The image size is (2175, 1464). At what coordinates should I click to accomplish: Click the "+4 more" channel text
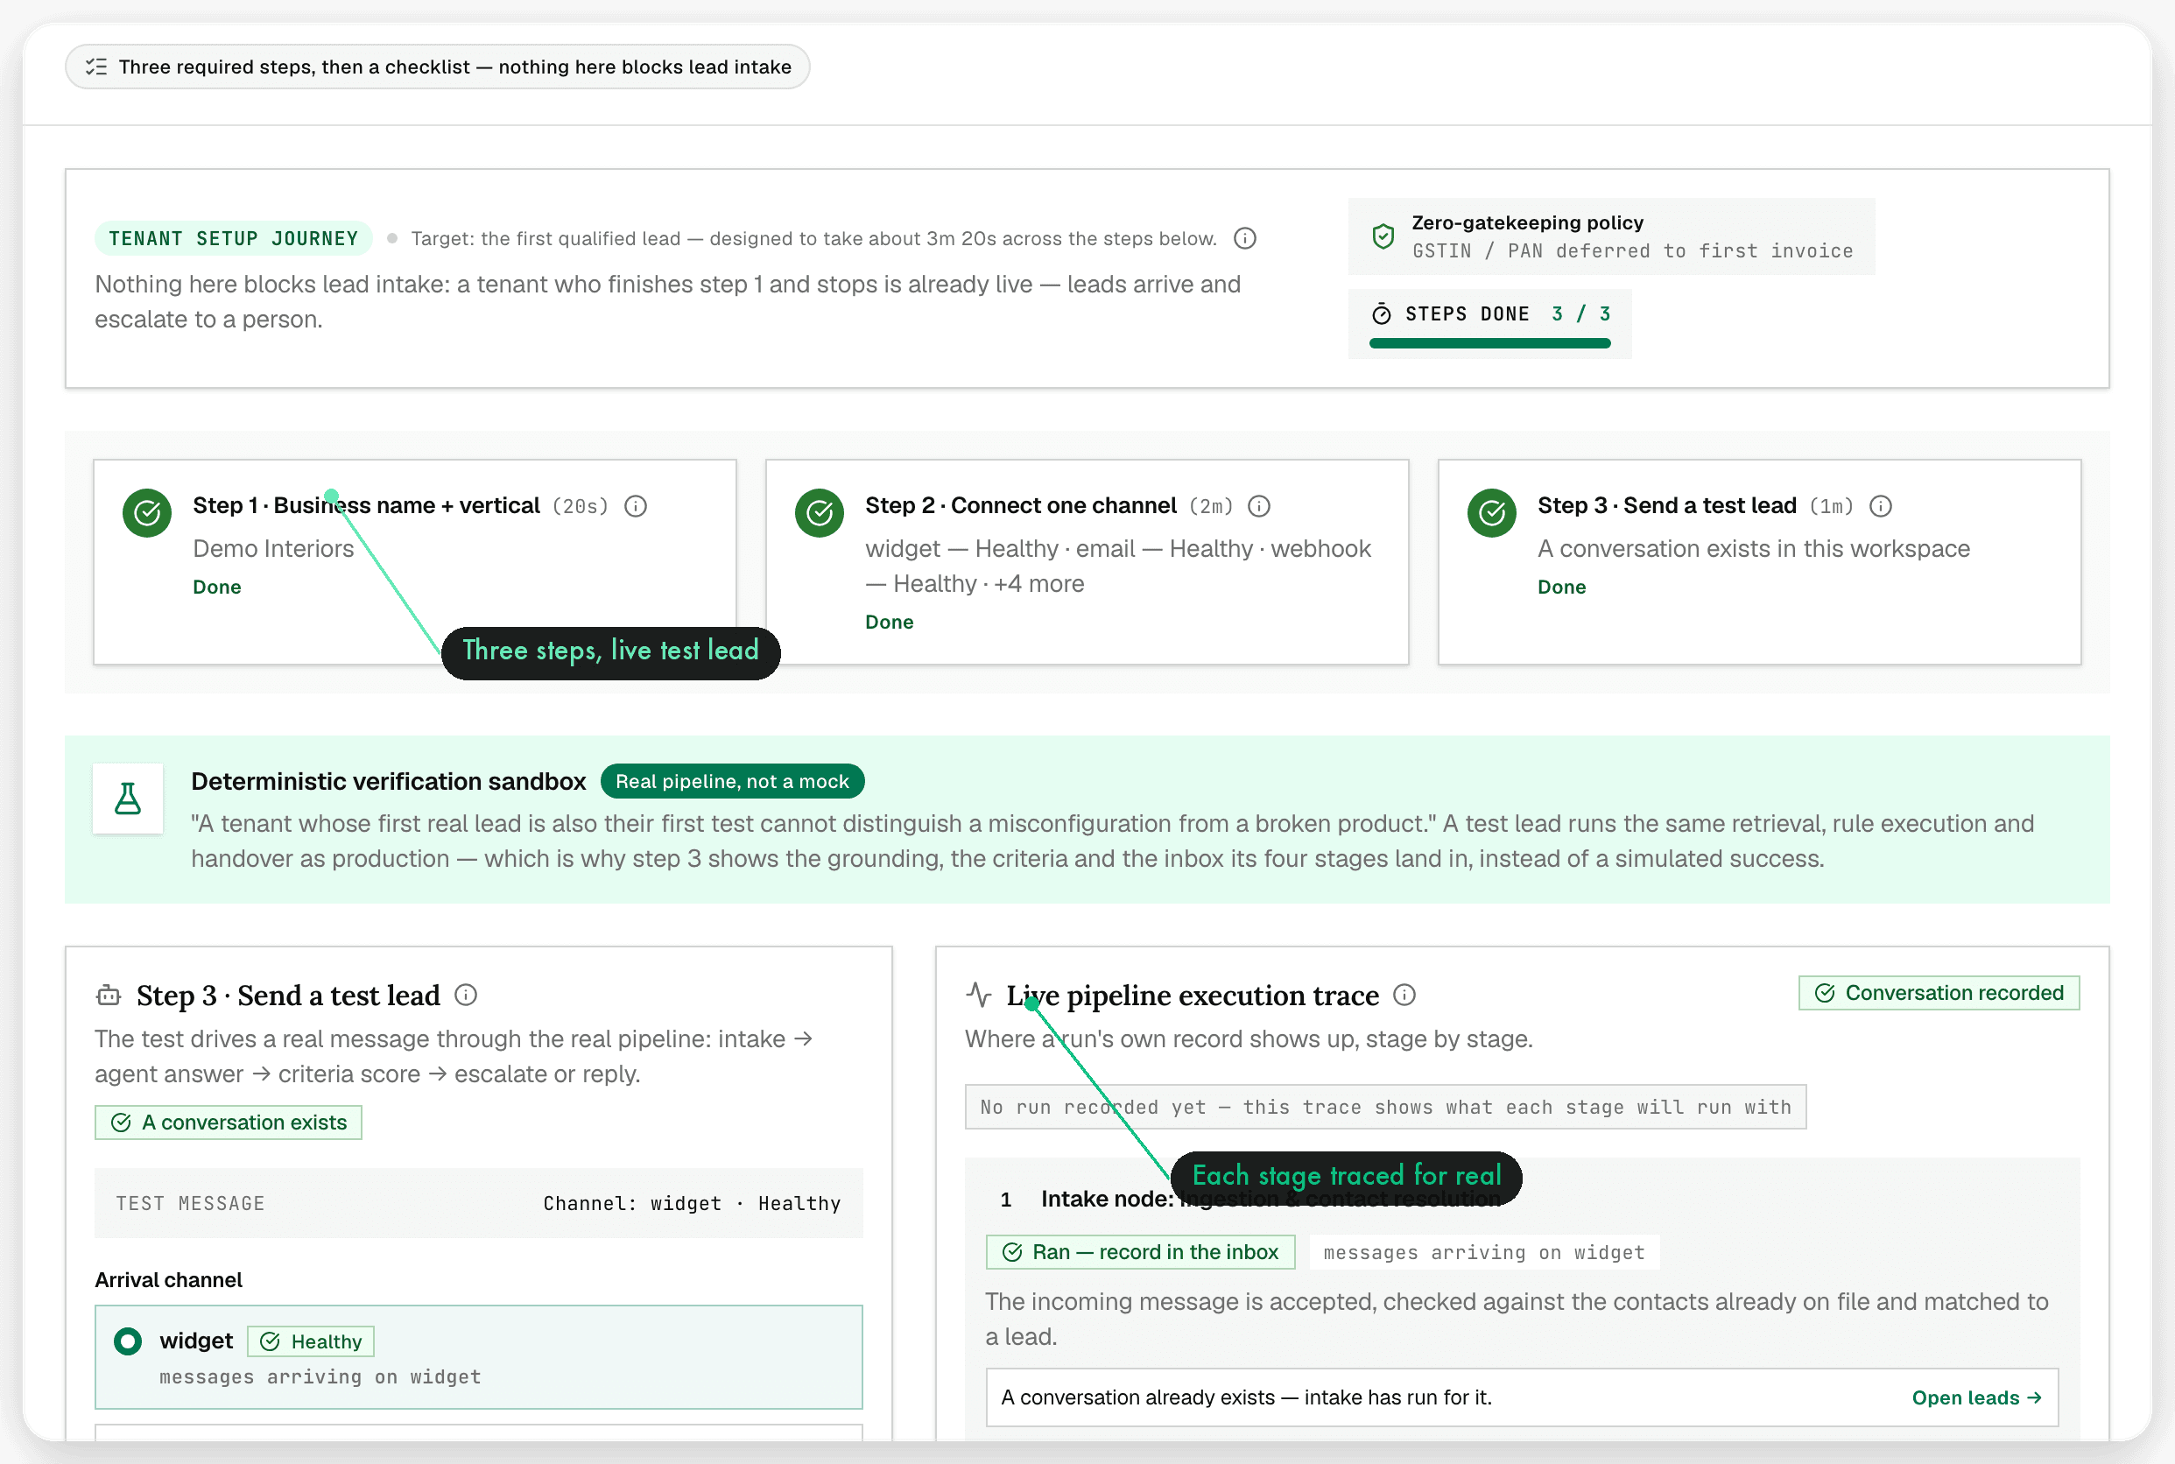coord(1039,585)
